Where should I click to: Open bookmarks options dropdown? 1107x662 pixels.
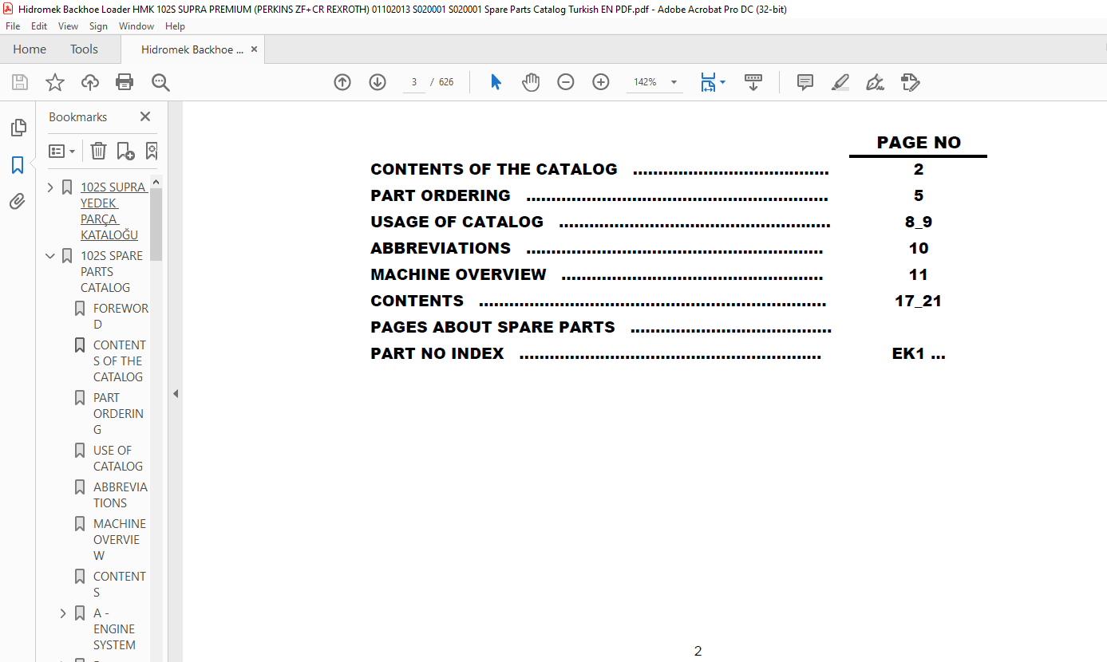click(x=61, y=151)
